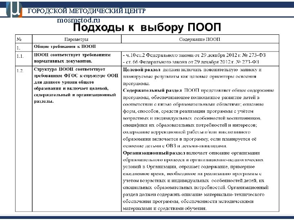Click the row number '1.2.' cell
The image size is (294, 221).
coord(24,139)
